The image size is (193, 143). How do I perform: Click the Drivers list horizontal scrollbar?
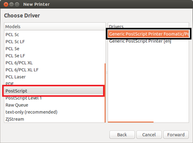click(131, 122)
